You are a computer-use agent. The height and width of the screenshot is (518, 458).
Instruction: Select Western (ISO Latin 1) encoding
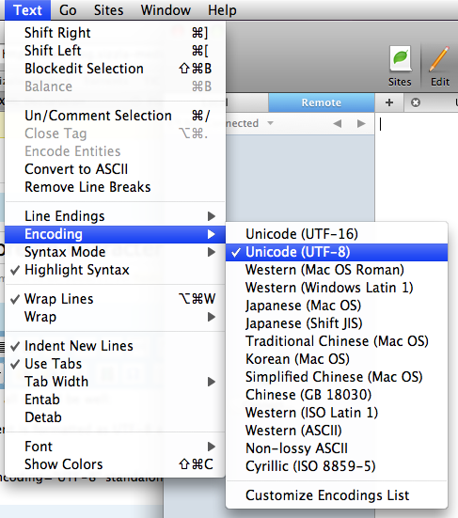[337, 413]
